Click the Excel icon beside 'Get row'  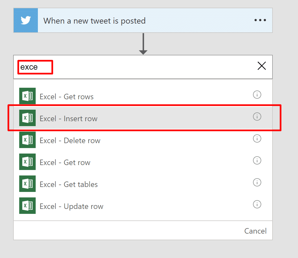click(x=27, y=162)
